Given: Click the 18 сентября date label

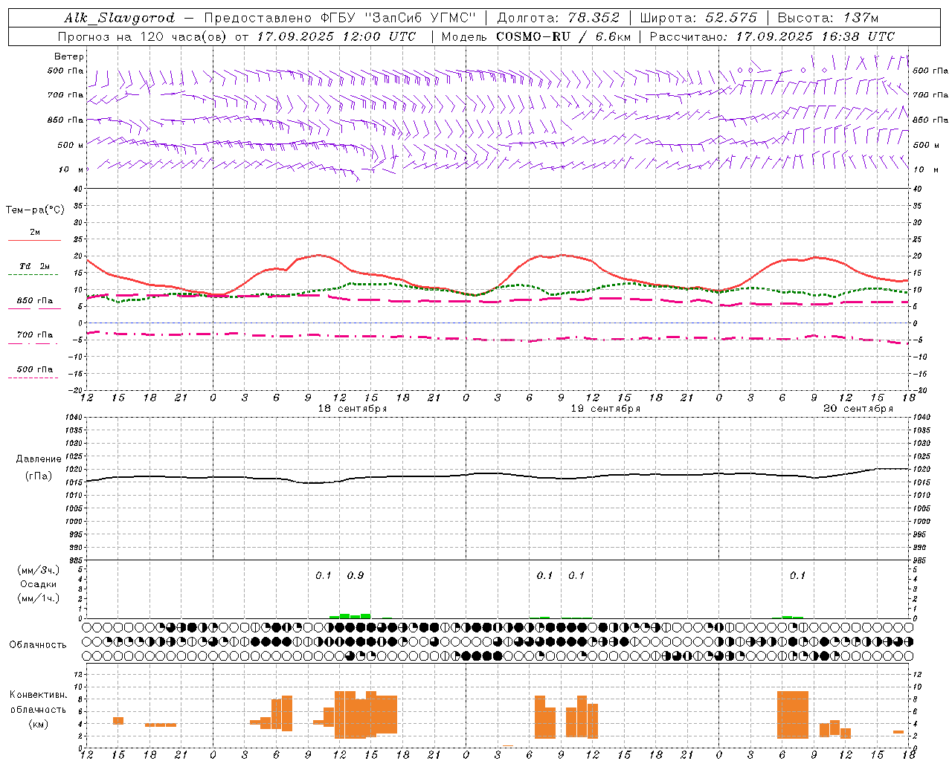Looking at the screenshot, I should (x=352, y=409).
